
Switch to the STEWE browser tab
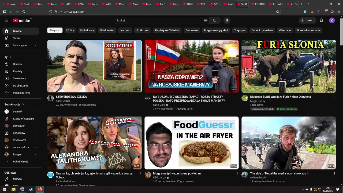click(x=258, y=4)
